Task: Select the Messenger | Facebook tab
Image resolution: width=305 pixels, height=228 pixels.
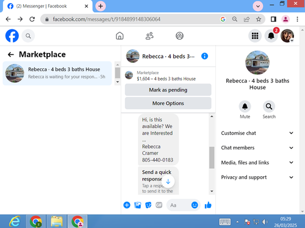Action: coord(47,6)
